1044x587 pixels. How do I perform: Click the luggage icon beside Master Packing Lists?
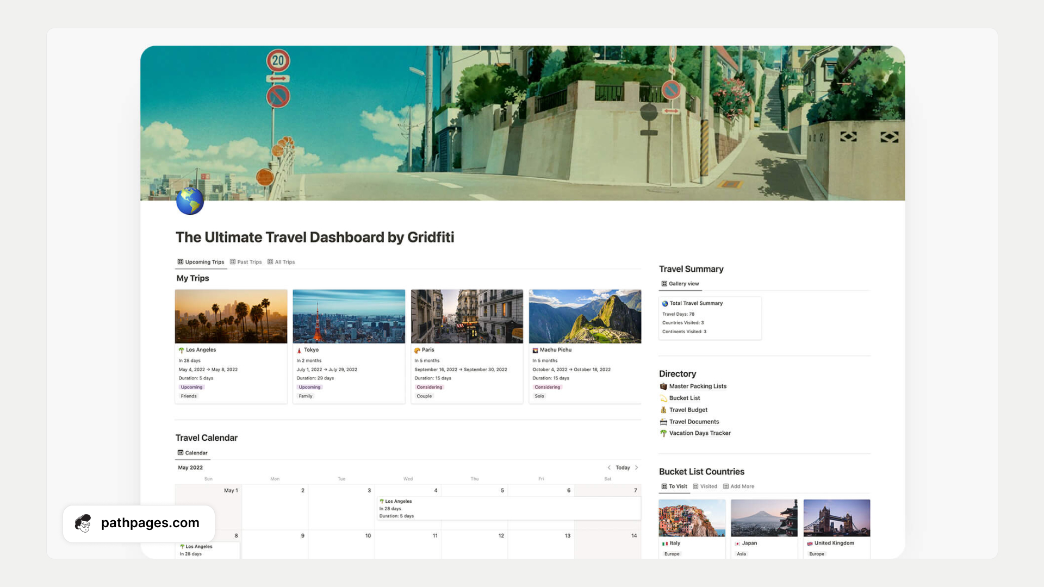click(663, 386)
